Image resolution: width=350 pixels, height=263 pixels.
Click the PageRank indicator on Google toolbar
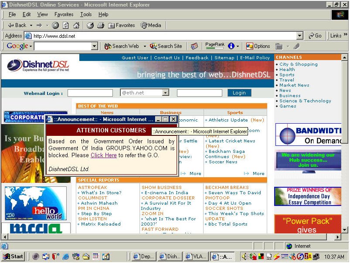215,46
